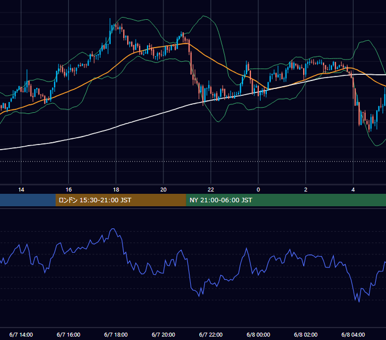The image size is (386, 340).
Task: Click the oscillator low after 6/8 04:00
Action: [359, 301]
